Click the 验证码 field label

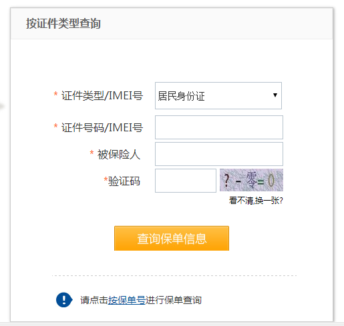(x=124, y=181)
